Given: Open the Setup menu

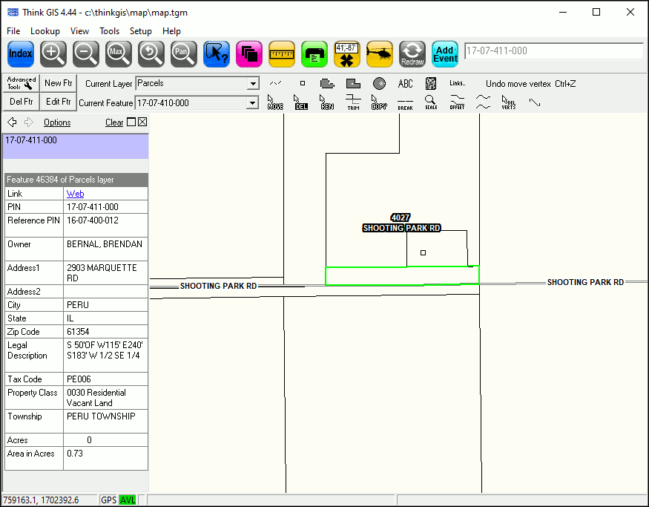Looking at the screenshot, I should (x=141, y=31).
